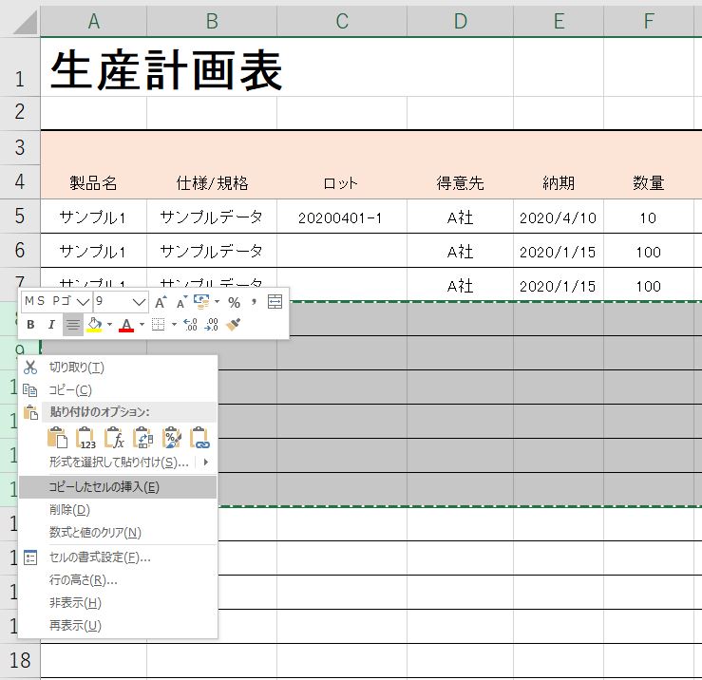
Task: Select column B header
Action: [x=212, y=21]
